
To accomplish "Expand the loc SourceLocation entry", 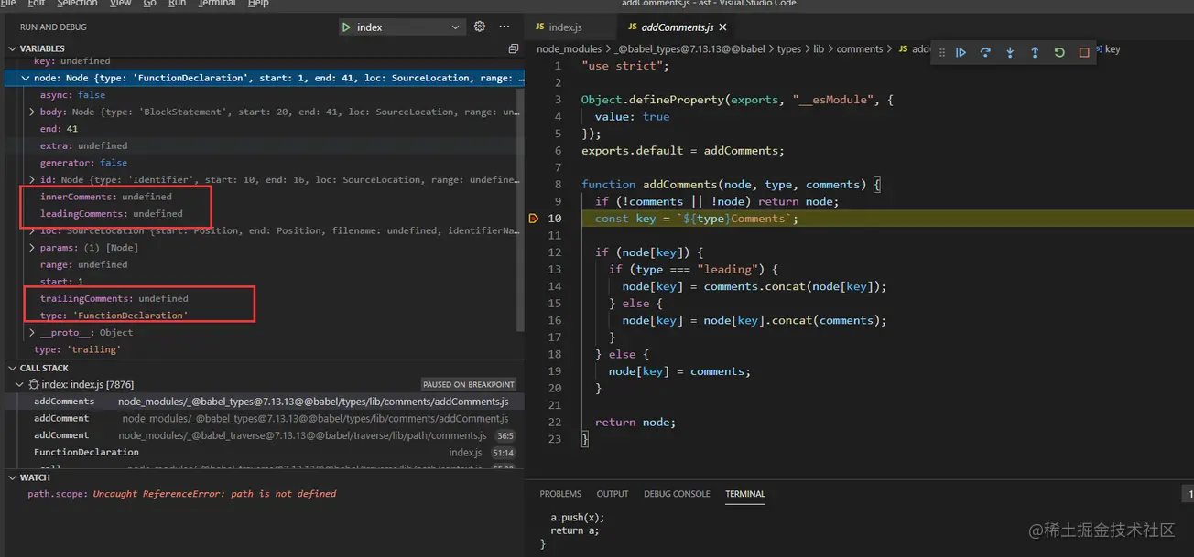I will tap(32, 230).
